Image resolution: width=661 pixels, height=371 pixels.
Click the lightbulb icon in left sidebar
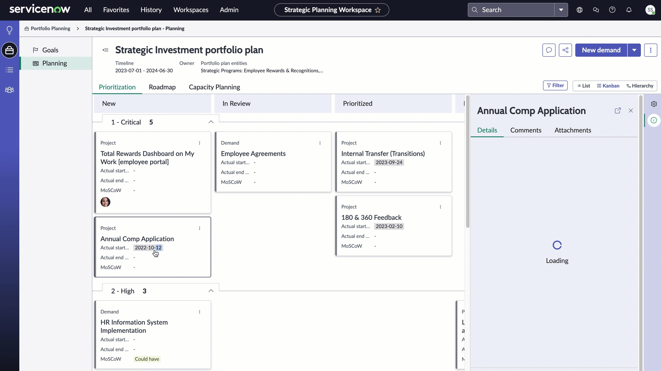pyautogui.click(x=9, y=30)
